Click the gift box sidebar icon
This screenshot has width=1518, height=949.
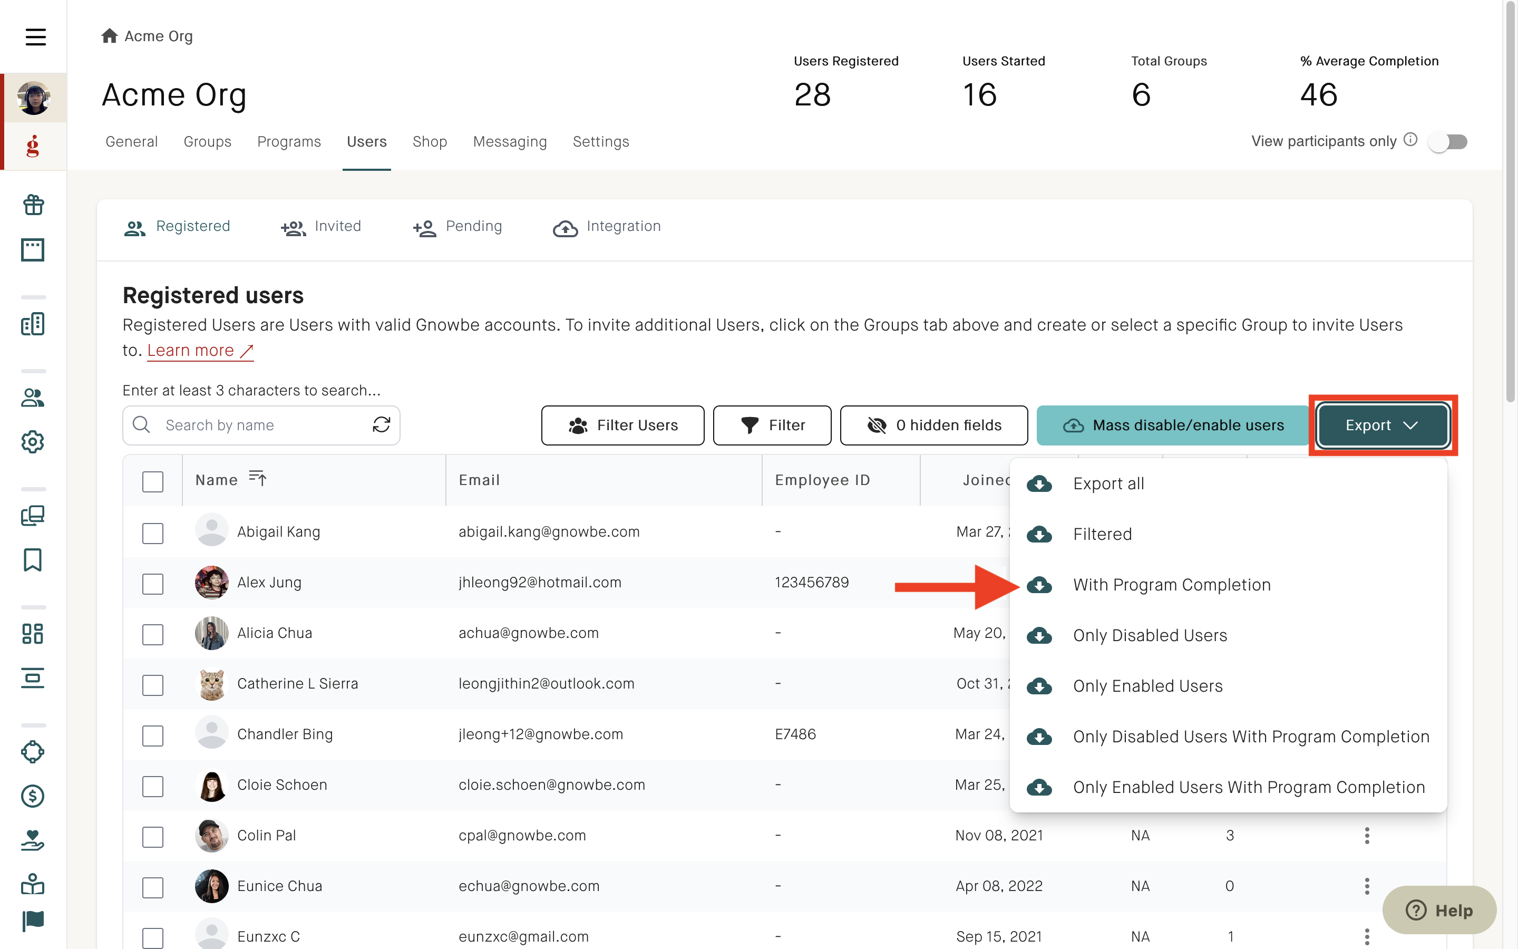coord(33,205)
